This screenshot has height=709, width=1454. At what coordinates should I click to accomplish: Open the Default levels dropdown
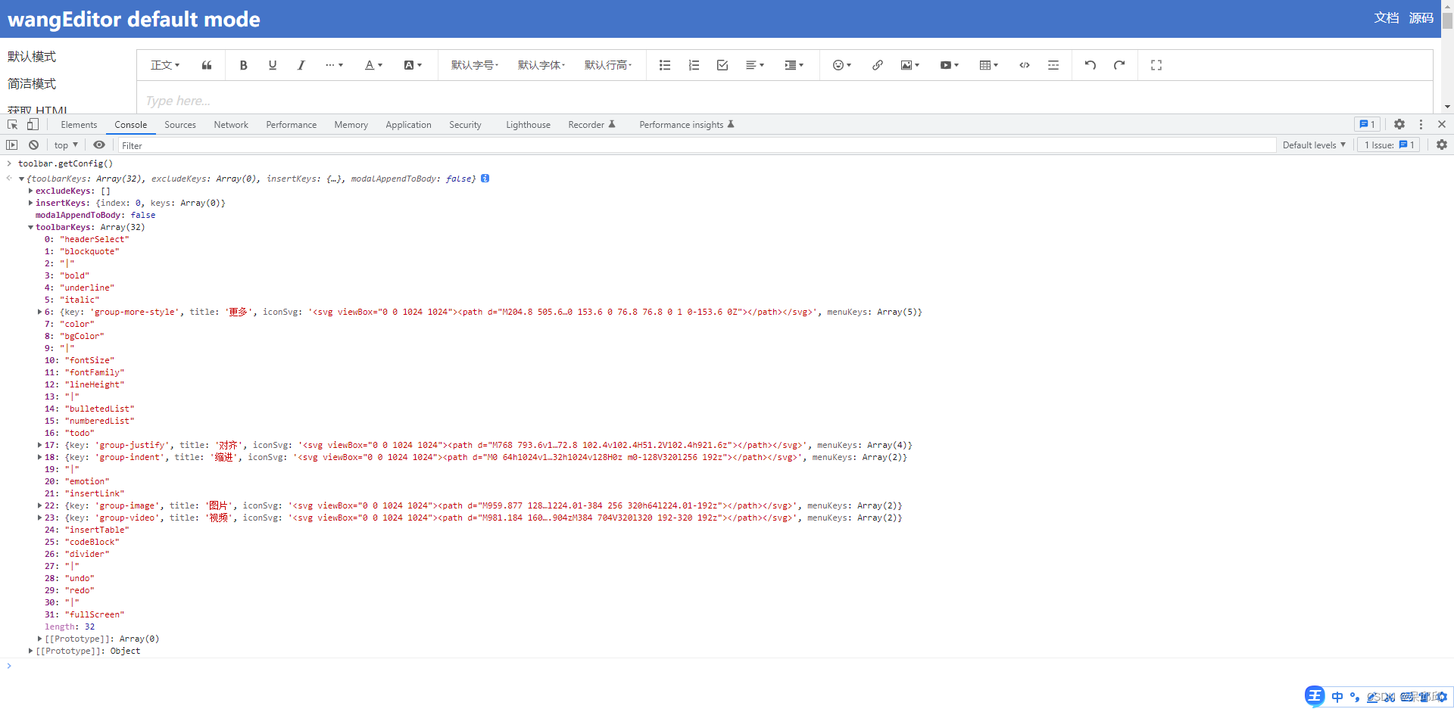(x=1314, y=145)
